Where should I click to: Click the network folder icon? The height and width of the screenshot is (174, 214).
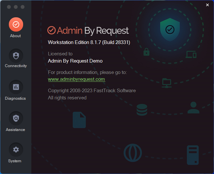pos(167,83)
